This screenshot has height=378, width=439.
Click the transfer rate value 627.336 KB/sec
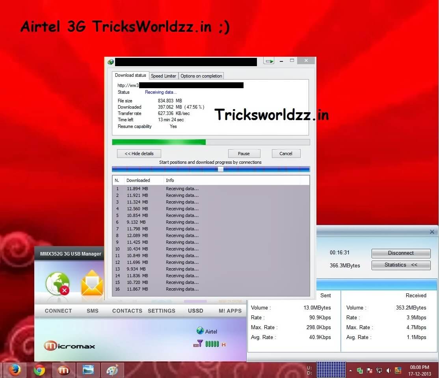pyautogui.click(x=174, y=113)
